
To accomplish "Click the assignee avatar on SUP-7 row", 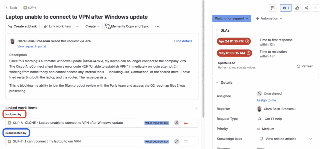I will click(x=177, y=141).
